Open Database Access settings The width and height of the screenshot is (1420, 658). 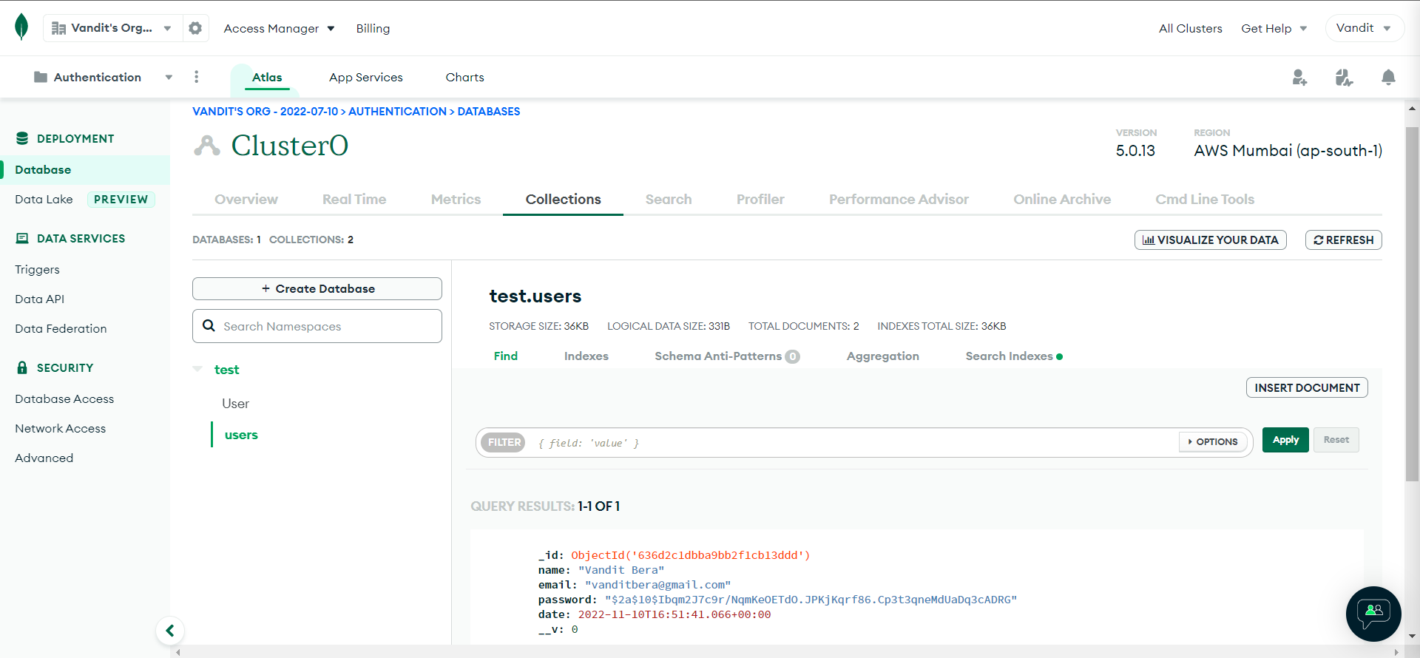[x=64, y=398]
